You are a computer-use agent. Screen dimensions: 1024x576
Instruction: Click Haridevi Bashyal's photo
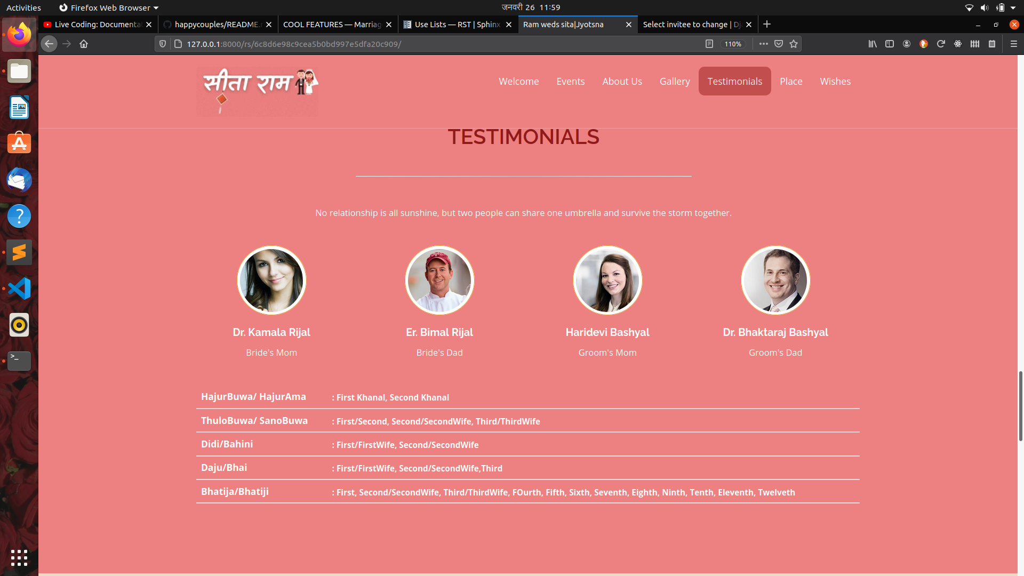607,280
